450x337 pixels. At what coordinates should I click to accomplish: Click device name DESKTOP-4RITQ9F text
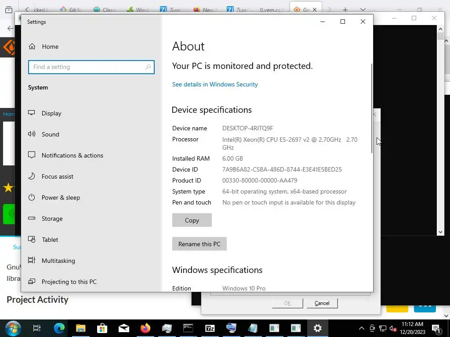247,128
